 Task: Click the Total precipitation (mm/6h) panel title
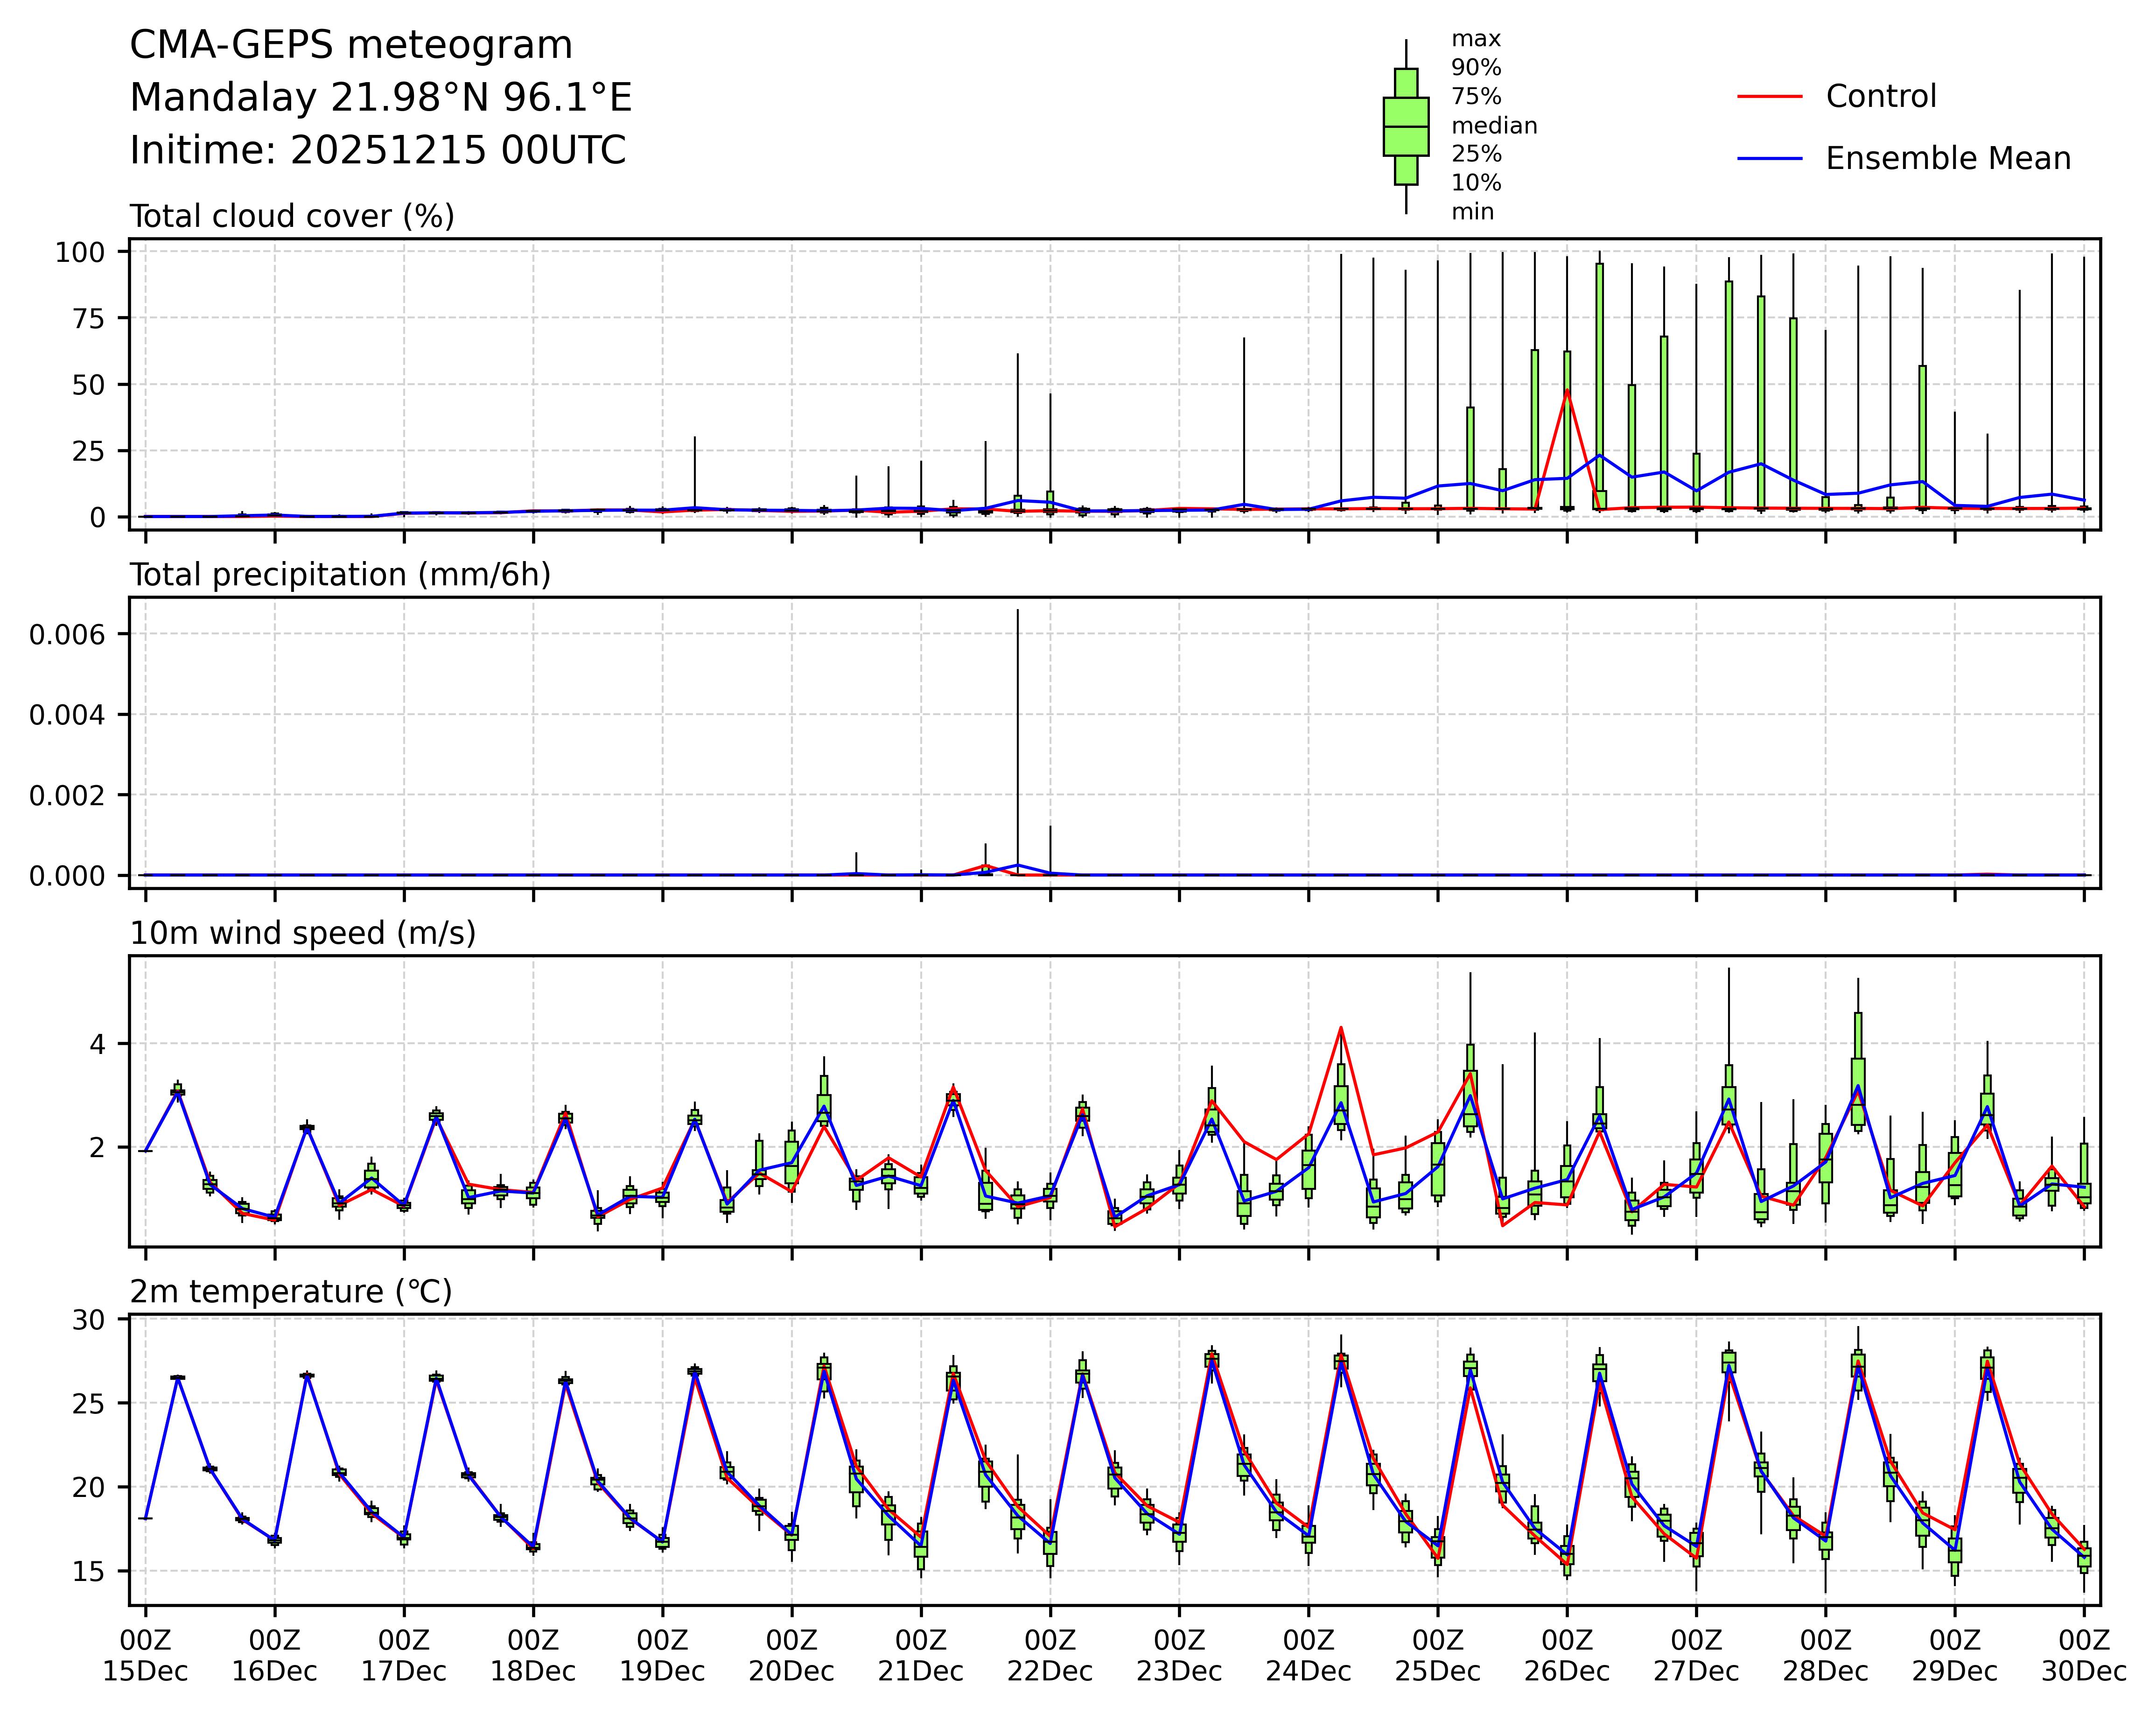pyautogui.click(x=340, y=575)
